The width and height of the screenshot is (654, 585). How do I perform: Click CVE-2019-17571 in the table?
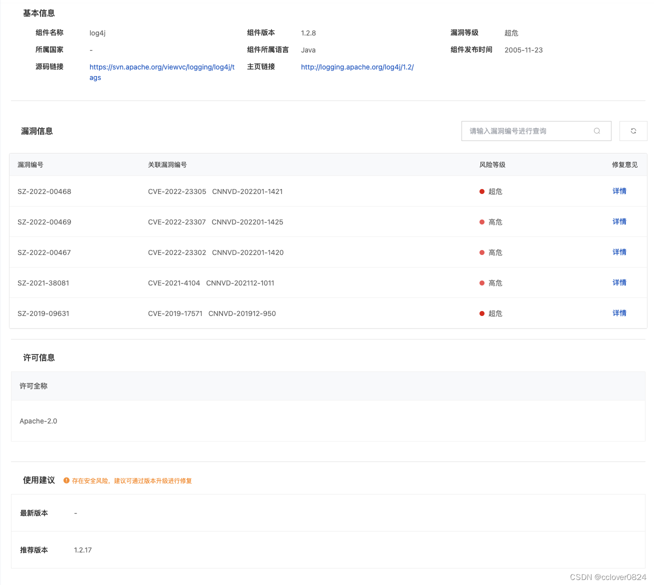click(x=175, y=313)
